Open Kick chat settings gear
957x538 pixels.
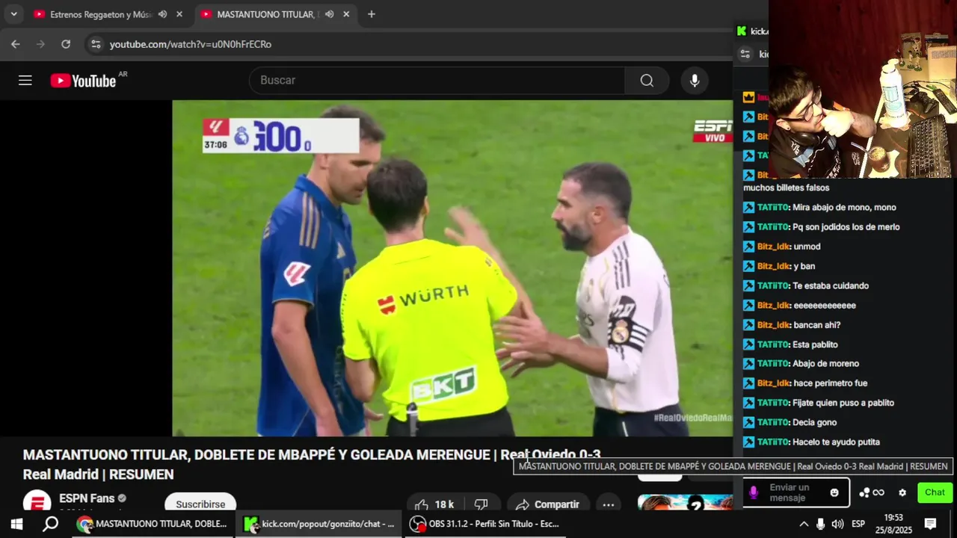902,492
